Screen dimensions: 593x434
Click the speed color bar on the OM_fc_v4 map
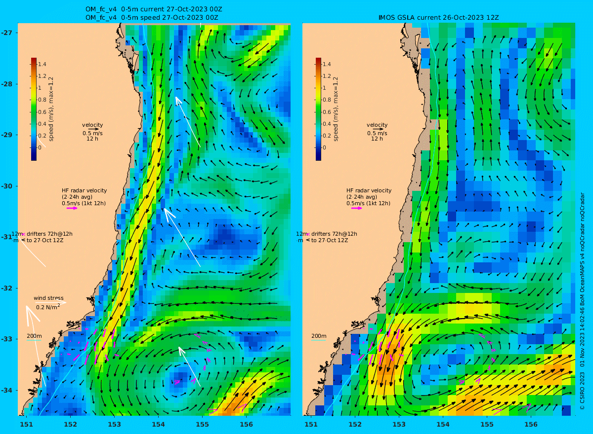[x=34, y=109]
